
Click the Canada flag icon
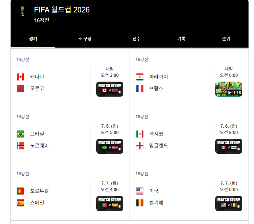20,77
